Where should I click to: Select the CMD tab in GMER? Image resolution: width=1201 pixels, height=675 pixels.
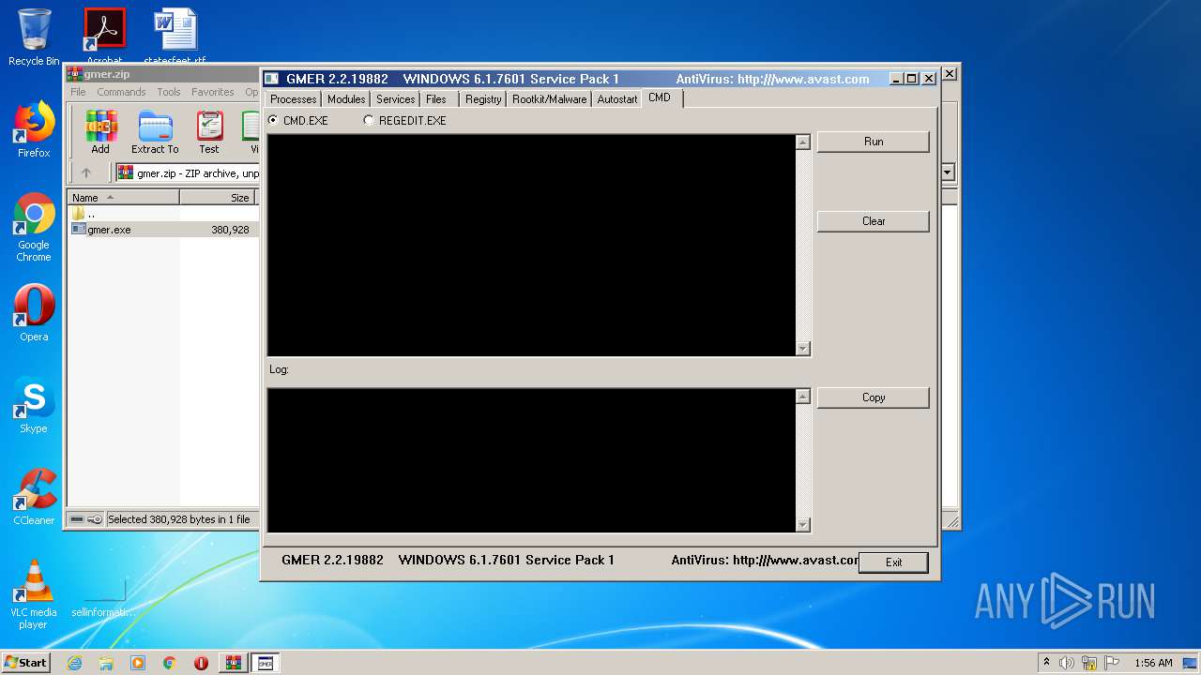(x=660, y=97)
